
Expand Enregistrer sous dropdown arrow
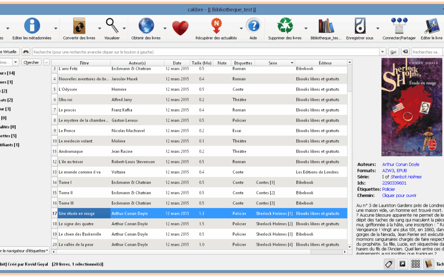[x=378, y=28]
